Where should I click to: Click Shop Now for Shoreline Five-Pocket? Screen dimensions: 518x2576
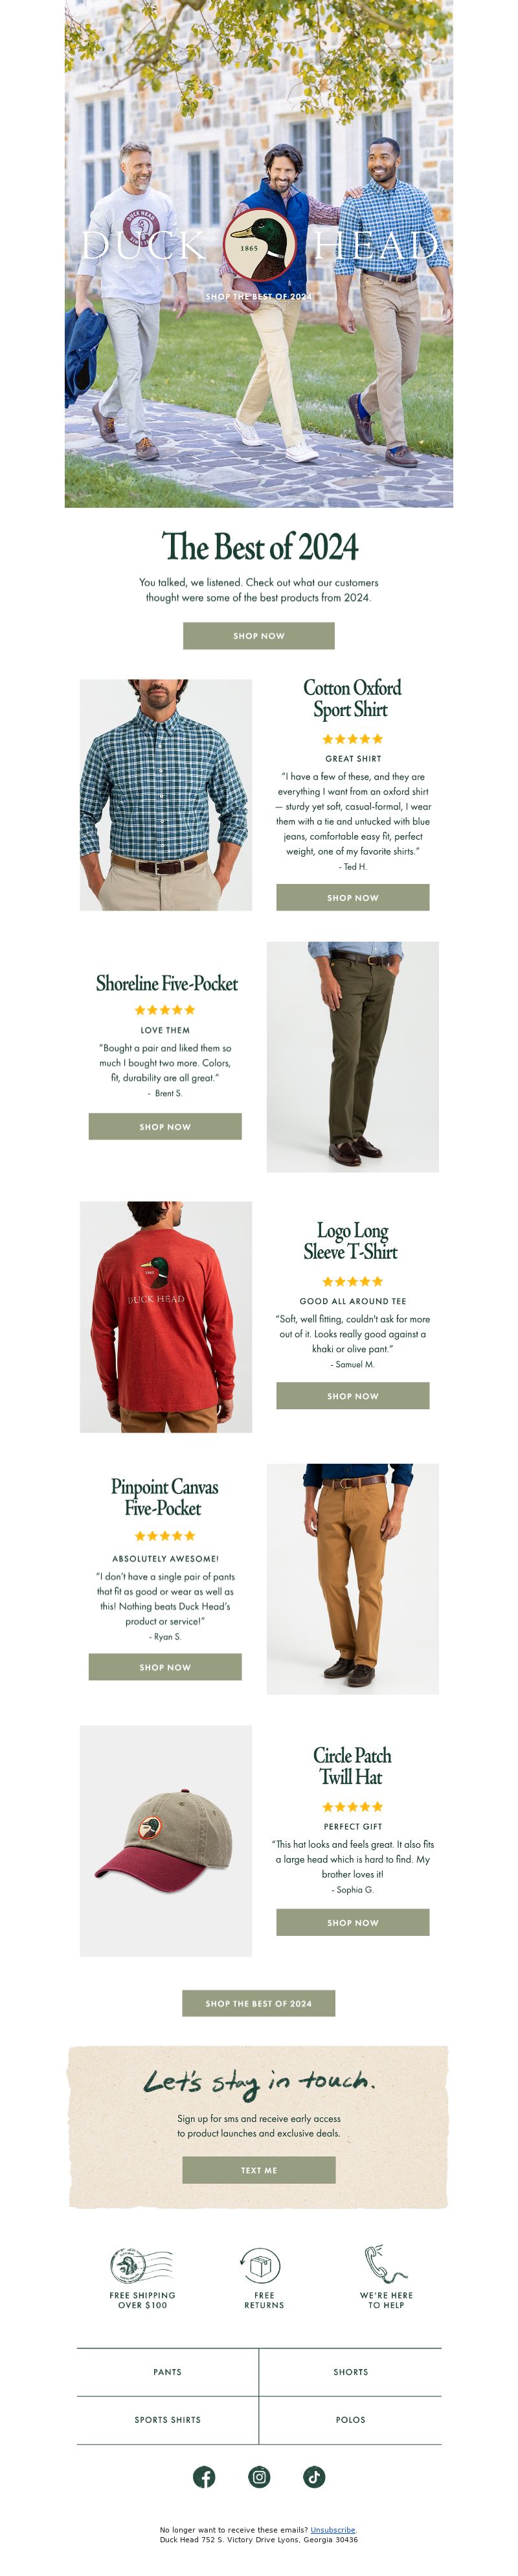click(x=164, y=1127)
